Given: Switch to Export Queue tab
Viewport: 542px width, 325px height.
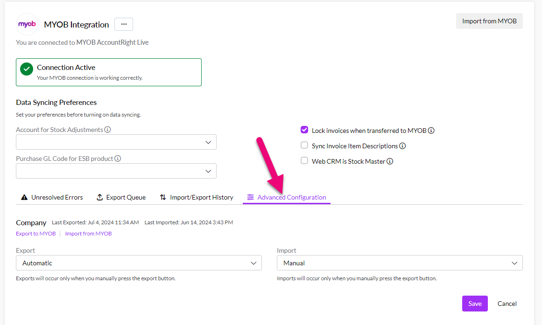Looking at the screenshot, I should pyautogui.click(x=121, y=197).
